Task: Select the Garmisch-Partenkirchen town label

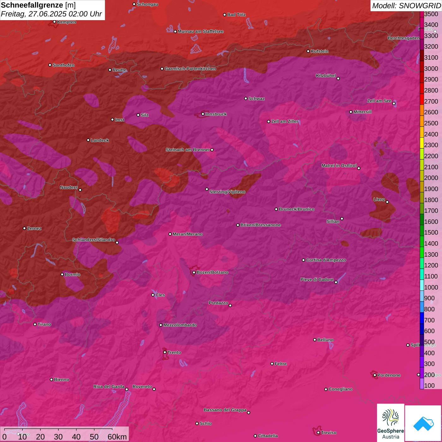Action: click(190, 69)
